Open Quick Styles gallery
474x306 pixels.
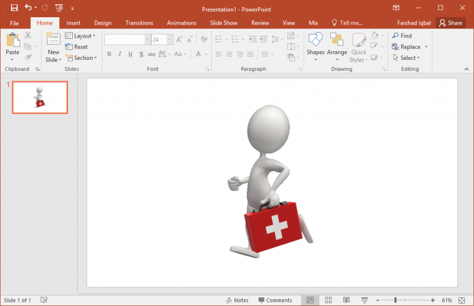359,48
